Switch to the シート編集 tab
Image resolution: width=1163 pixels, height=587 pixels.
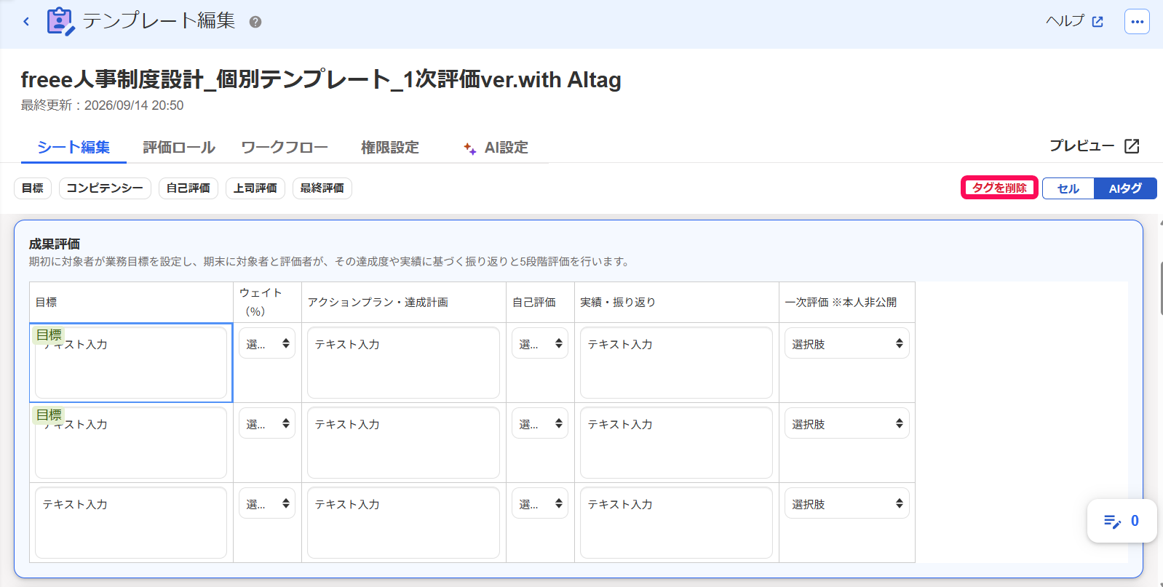point(74,148)
